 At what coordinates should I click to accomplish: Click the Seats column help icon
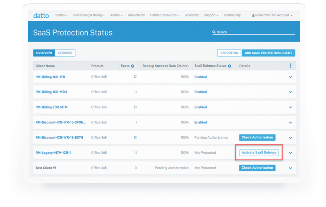(x=133, y=66)
